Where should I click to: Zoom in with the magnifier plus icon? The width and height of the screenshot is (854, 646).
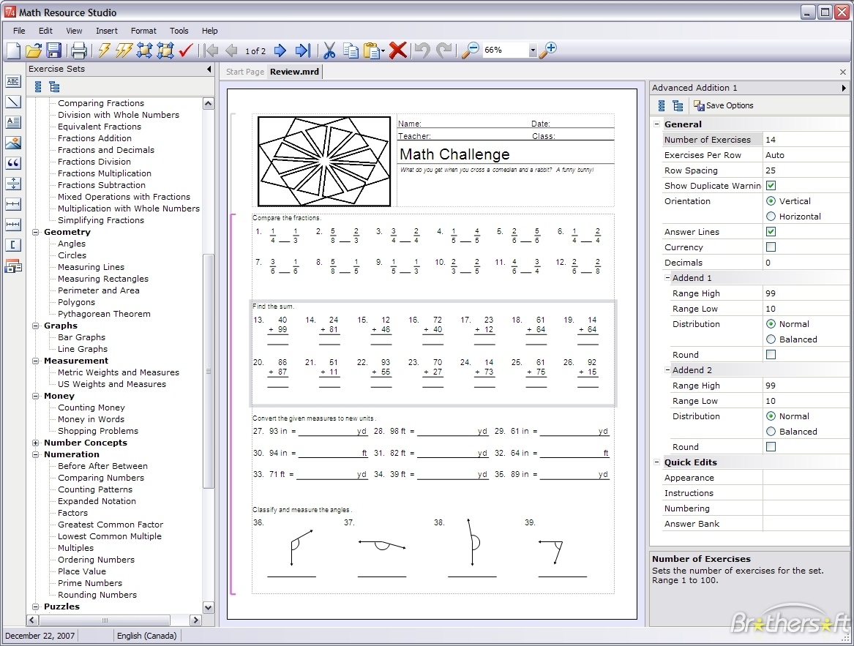coord(548,50)
